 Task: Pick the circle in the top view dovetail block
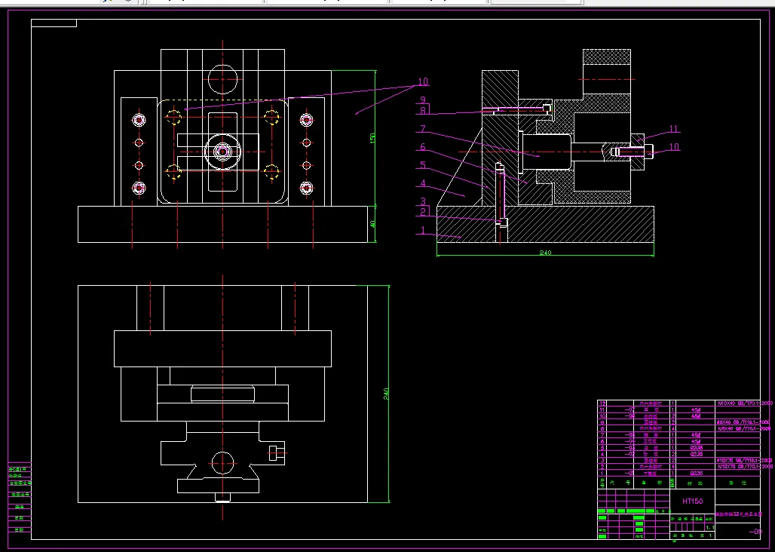point(222,463)
